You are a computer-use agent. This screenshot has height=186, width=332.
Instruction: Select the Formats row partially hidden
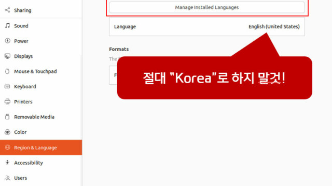coord(113,75)
